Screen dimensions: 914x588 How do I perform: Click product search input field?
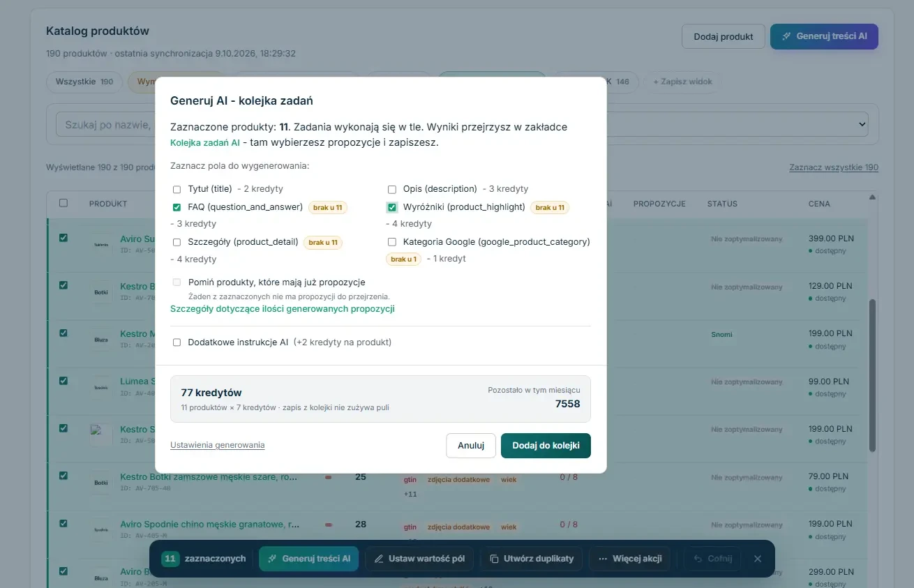point(105,125)
